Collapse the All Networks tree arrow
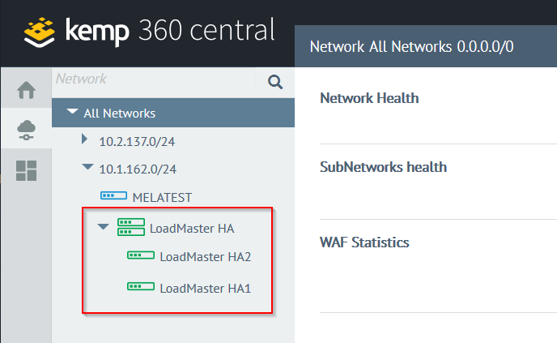The image size is (557, 343). tap(73, 112)
